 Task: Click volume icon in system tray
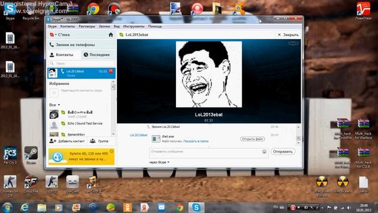coord(349,208)
